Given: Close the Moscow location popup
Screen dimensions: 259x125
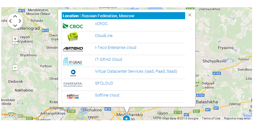Looking at the screenshot, I should pyautogui.click(x=190, y=15).
